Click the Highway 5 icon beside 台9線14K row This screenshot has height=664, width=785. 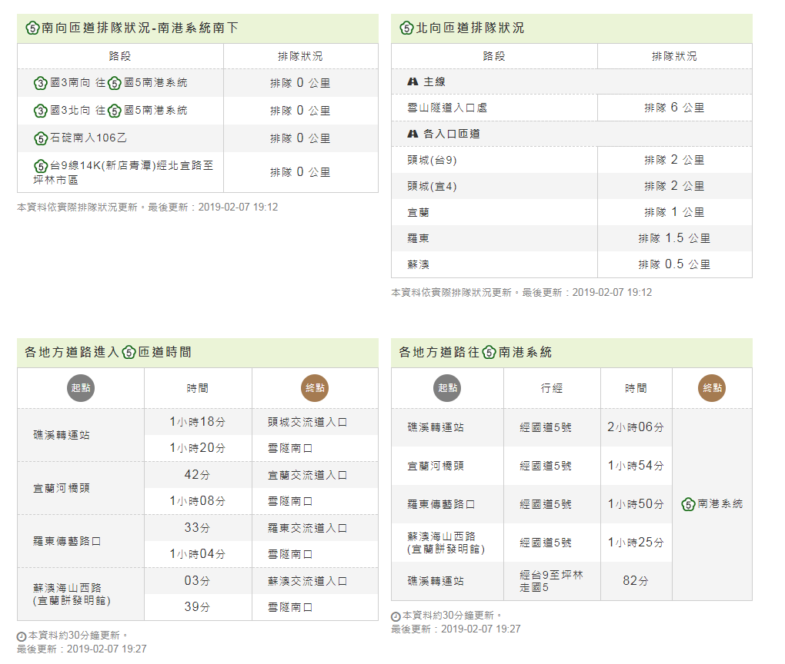[x=41, y=166]
